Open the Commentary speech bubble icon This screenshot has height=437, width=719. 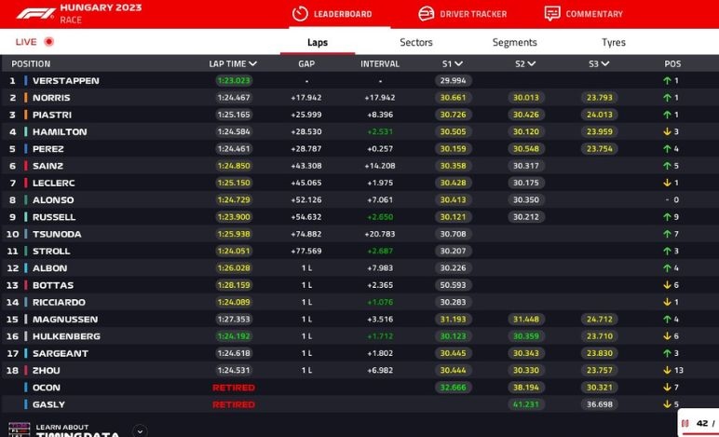(x=552, y=14)
